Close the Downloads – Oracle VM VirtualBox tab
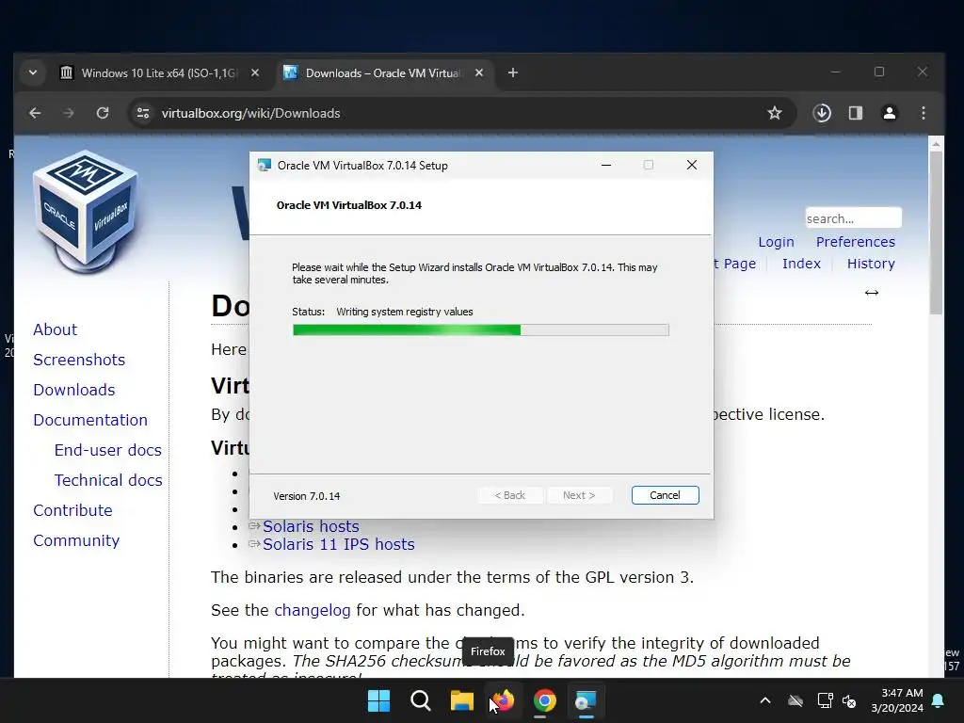Viewport: 964px width, 723px height. [479, 73]
